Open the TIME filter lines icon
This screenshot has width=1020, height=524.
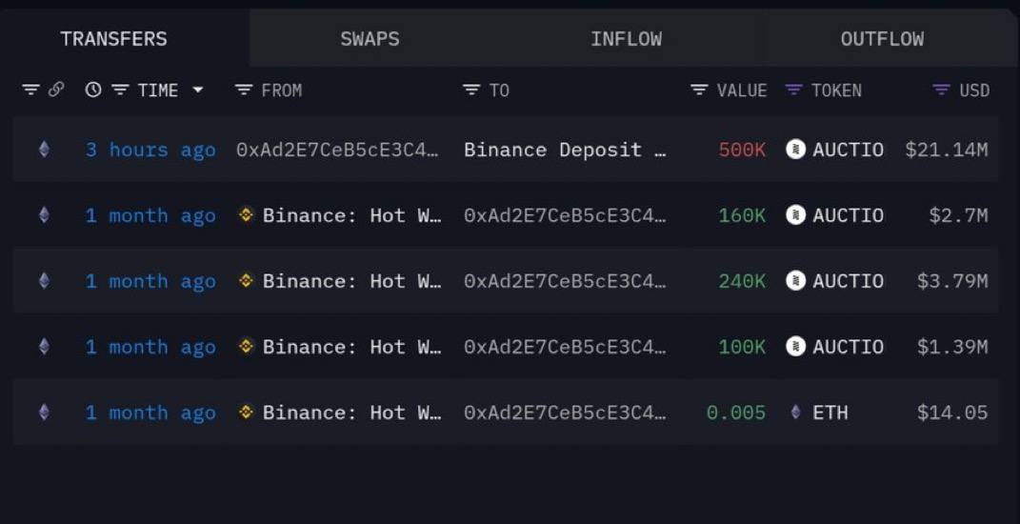pos(120,90)
